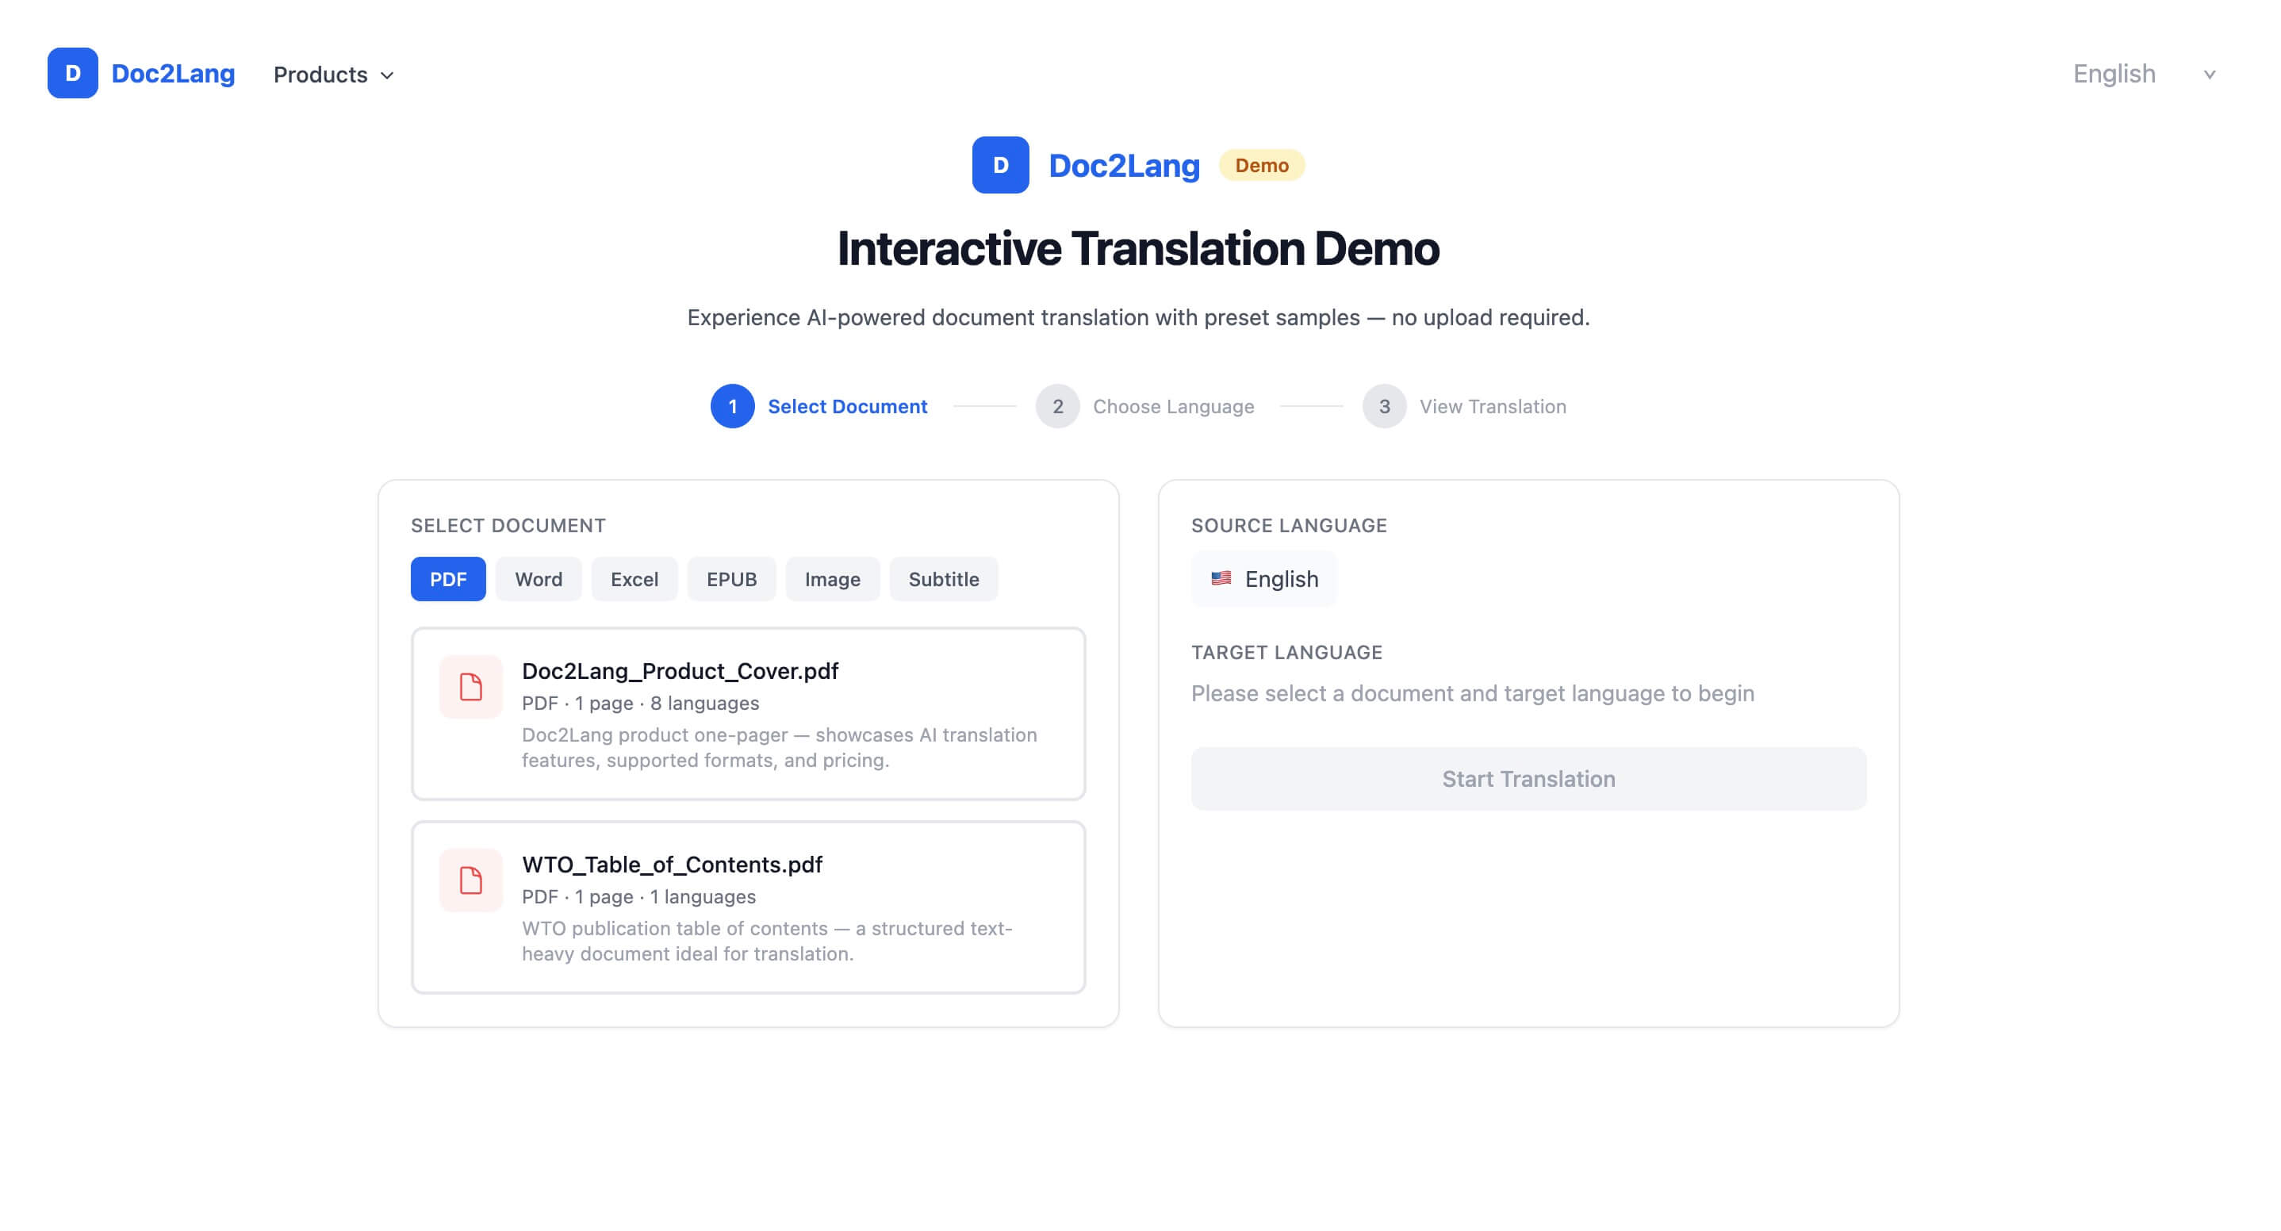Choose the Doc2Lang_Product_Cover.pdf document card
The image size is (2281, 1231).
pos(748,714)
